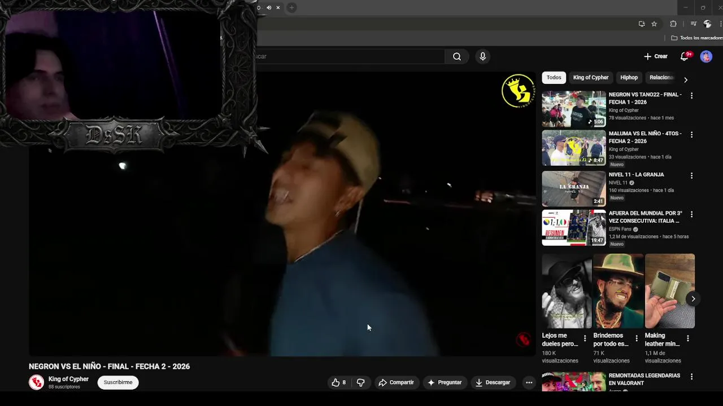Open options for Brindemos por todo short

point(637,338)
